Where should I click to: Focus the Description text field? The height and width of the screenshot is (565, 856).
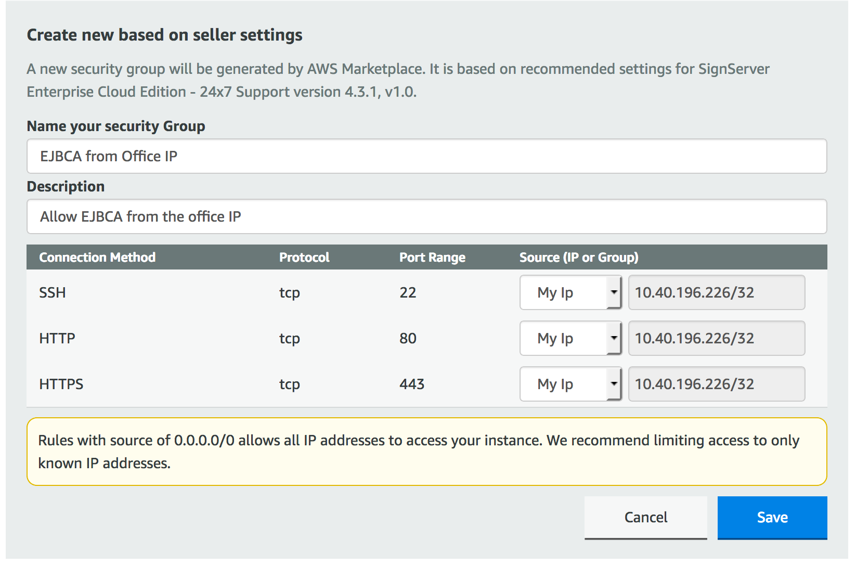(426, 216)
